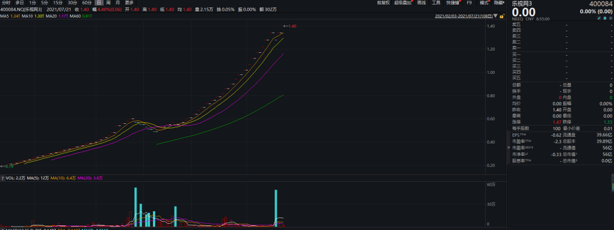Open the 画线 drawing tools

pos(422,3)
